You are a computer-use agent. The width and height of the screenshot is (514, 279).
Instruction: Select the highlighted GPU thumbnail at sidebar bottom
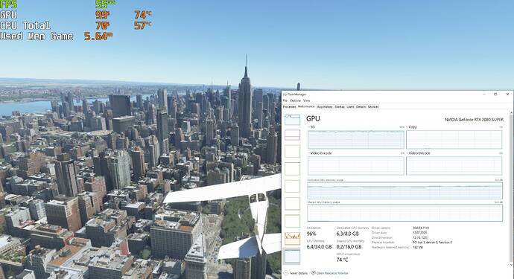pos(292,256)
